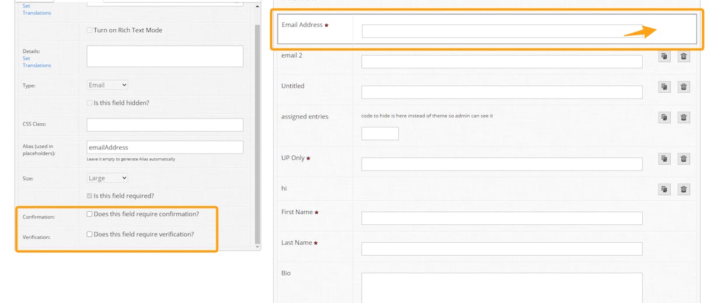Open the Type dropdown showing Email

[x=107, y=85]
